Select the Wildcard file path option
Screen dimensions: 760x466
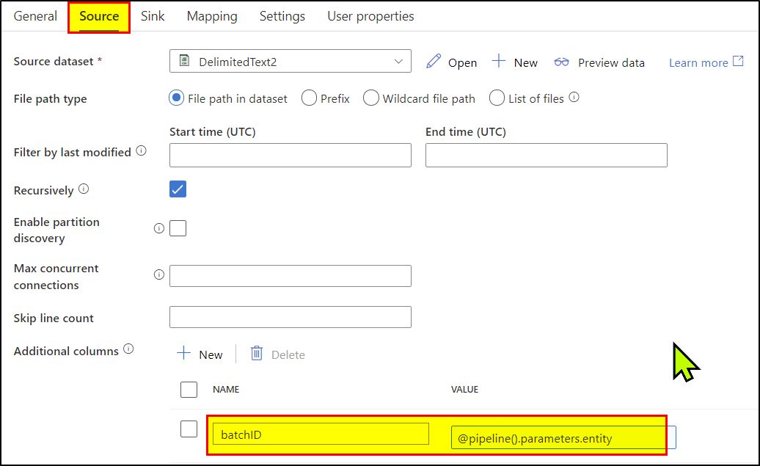pos(370,98)
